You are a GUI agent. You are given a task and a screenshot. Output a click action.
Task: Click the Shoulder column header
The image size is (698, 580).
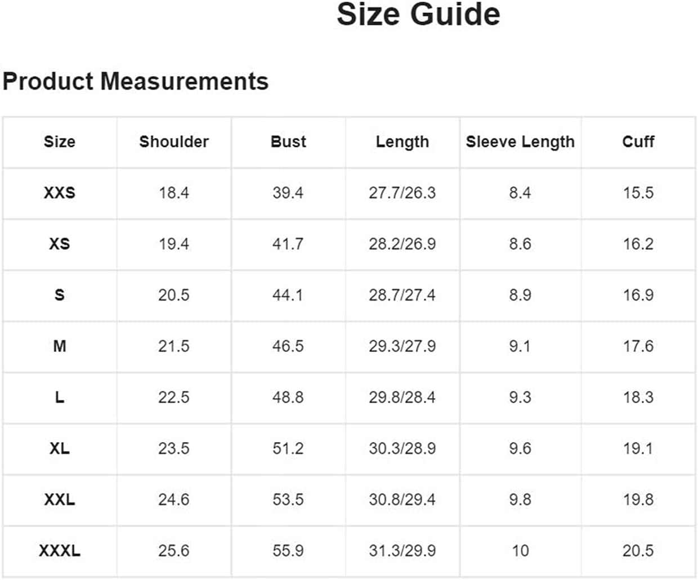(174, 142)
